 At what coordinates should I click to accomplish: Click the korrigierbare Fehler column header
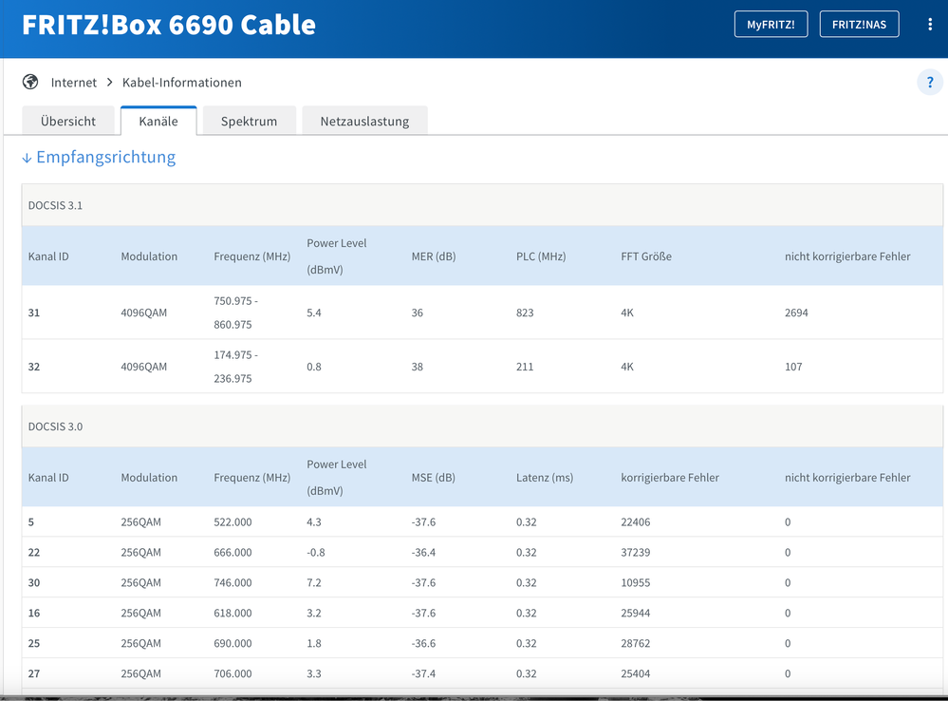click(x=670, y=477)
